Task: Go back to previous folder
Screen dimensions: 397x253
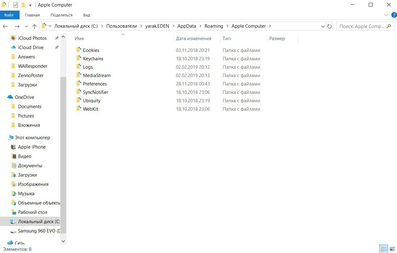Action: [6, 26]
